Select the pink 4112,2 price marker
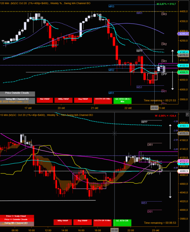The image size is (190, 232). point(183,161)
